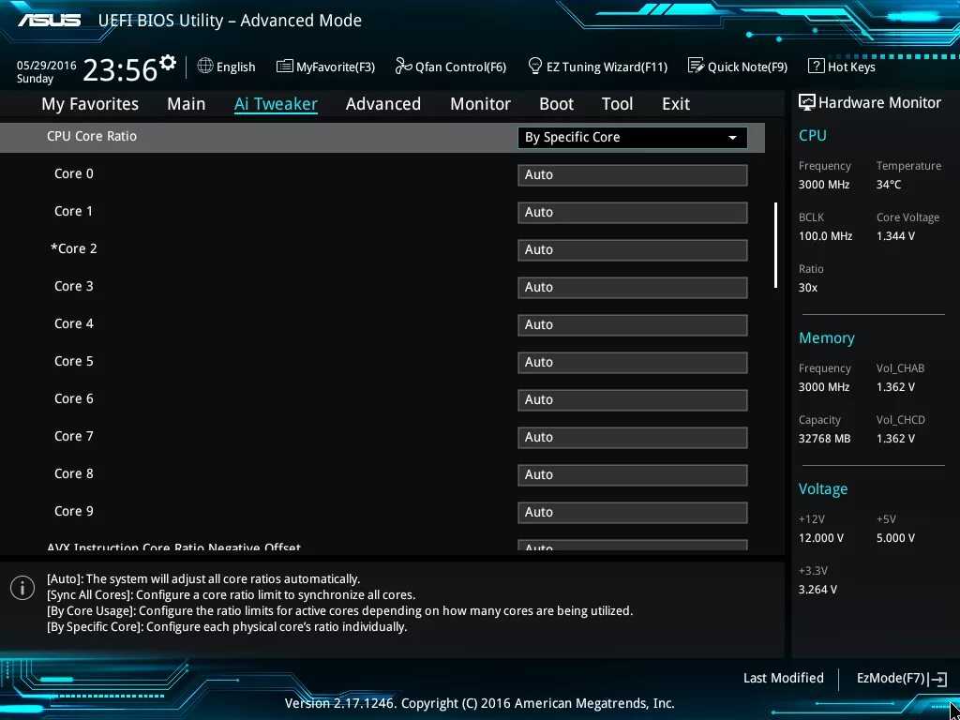Click the Core 2 ratio field
The width and height of the screenshot is (960, 720).
(x=633, y=249)
